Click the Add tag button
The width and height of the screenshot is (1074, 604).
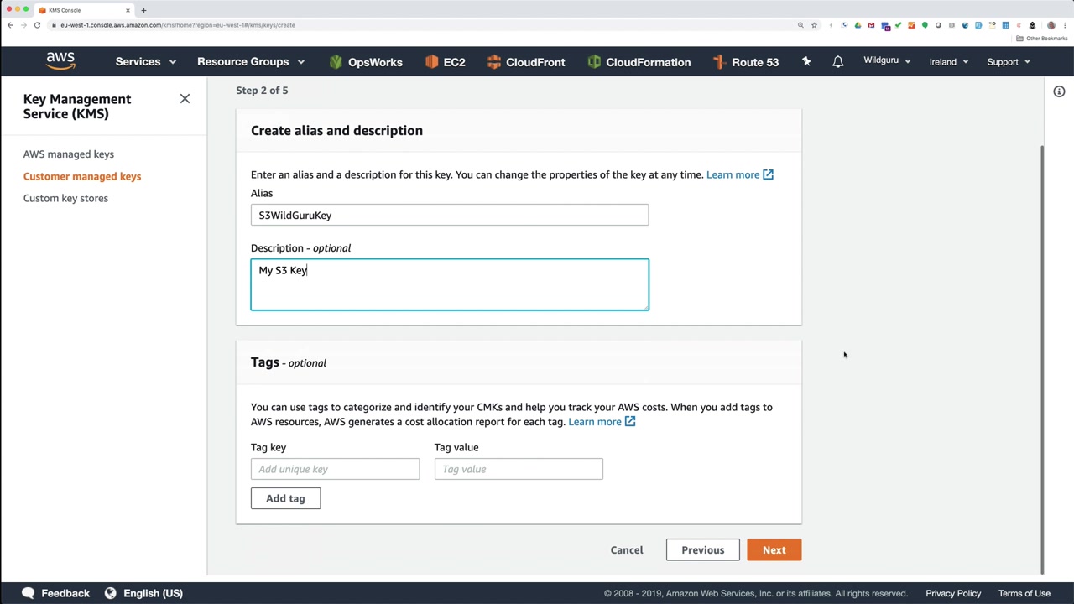pyautogui.click(x=285, y=498)
